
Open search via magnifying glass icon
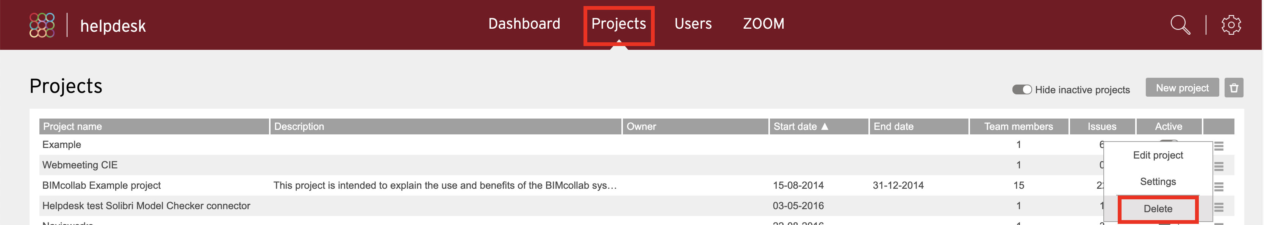pos(1180,25)
